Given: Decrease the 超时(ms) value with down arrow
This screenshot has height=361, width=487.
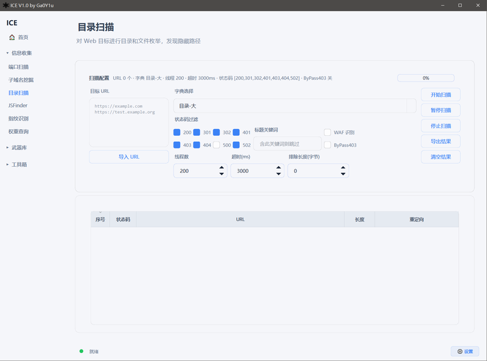Looking at the screenshot, I should click(279, 174).
